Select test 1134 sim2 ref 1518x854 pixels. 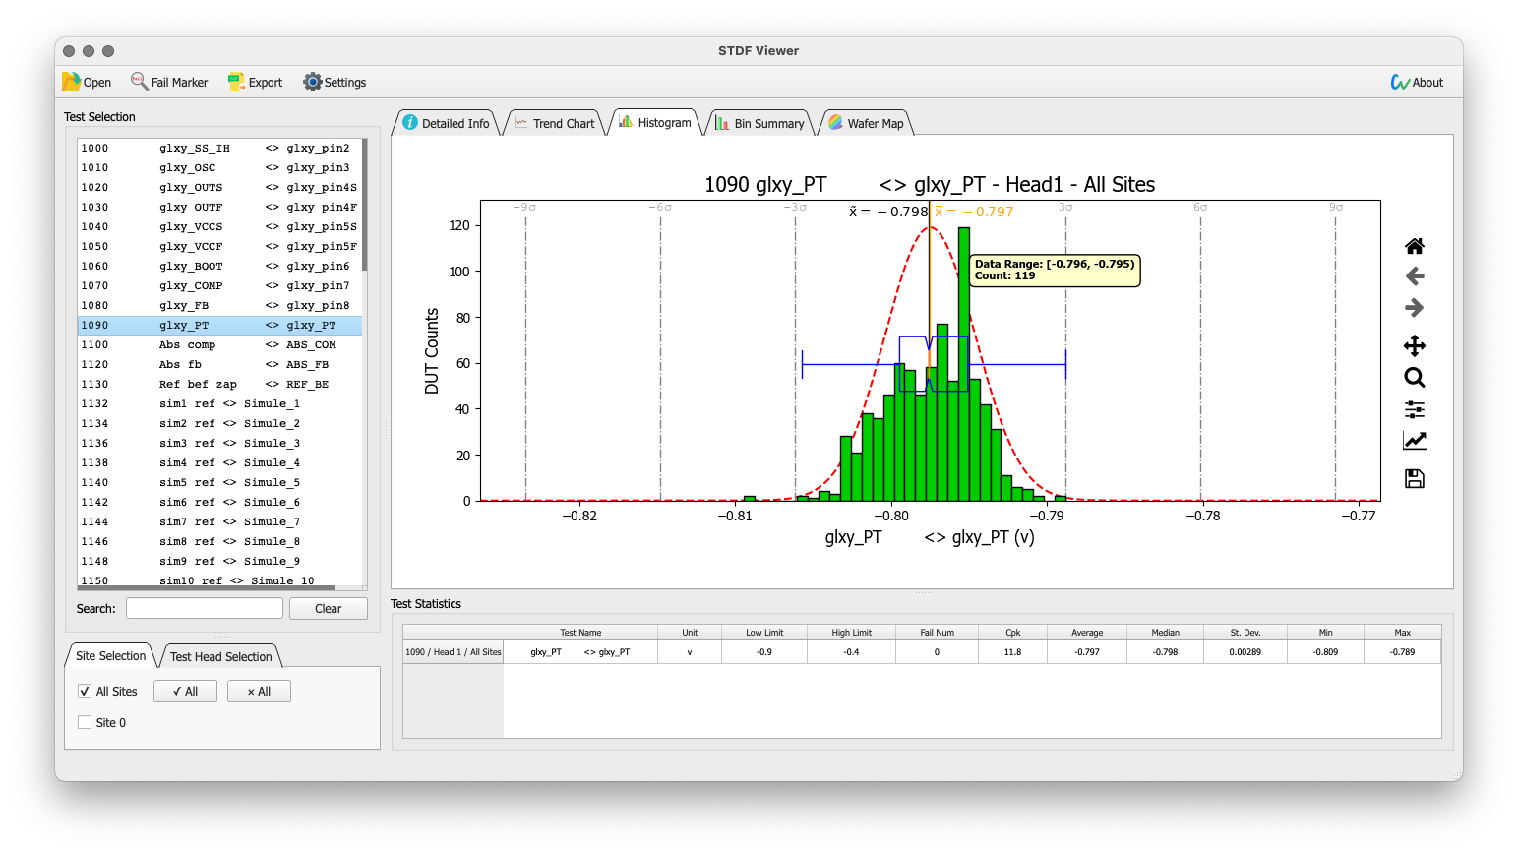click(x=219, y=424)
